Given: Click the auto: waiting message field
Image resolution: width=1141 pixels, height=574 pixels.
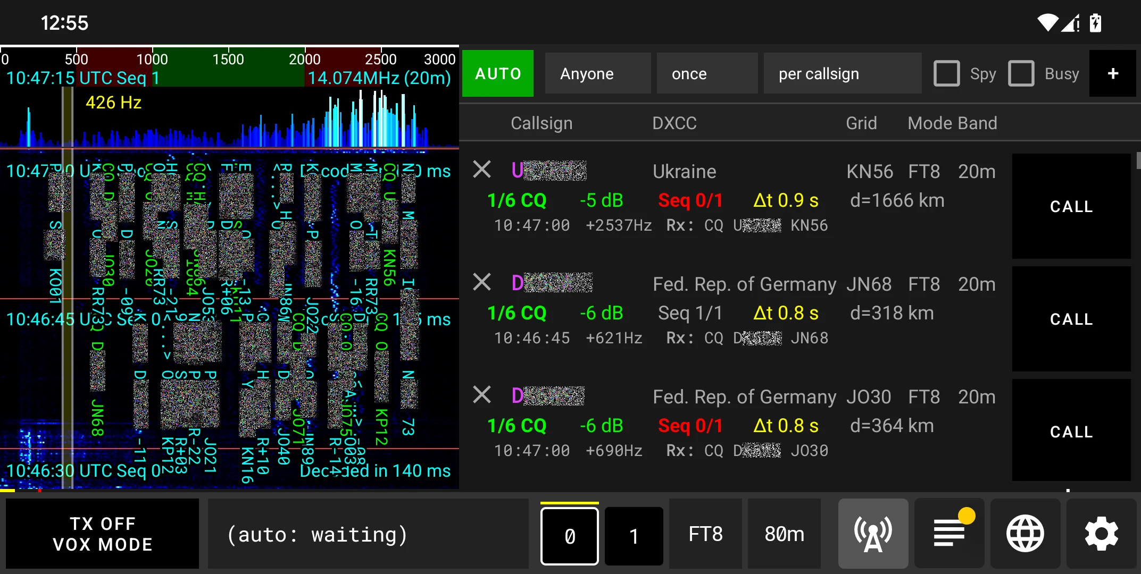Looking at the screenshot, I should [368, 534].
